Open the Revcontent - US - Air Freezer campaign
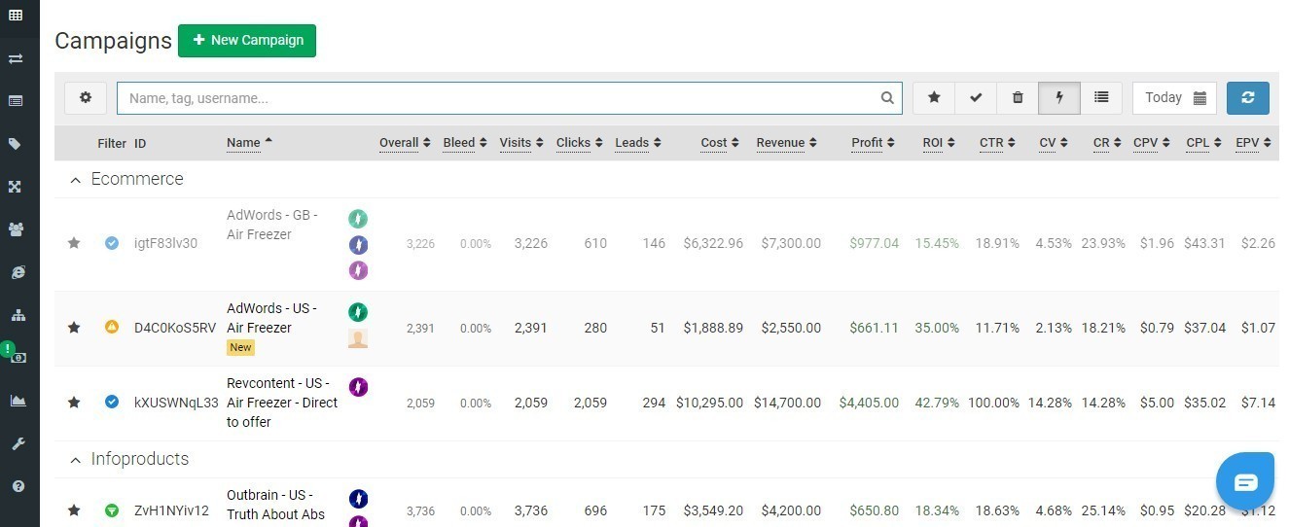 pos(282,403)
